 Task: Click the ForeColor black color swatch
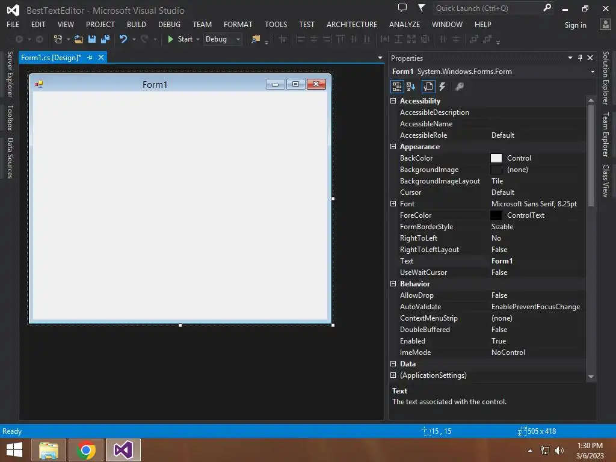496,215
